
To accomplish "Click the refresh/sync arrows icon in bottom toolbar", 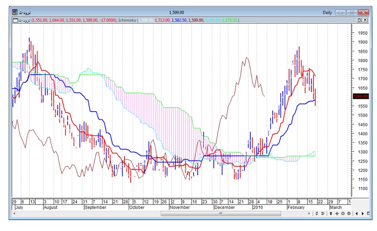I will click(x=317, y=214).
